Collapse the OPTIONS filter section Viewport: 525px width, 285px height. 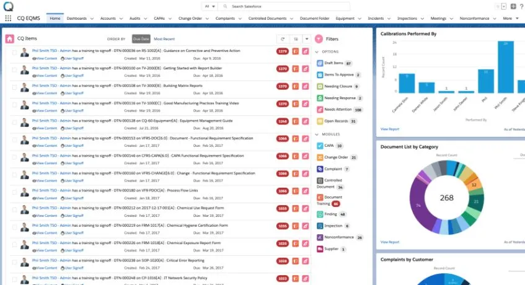317,52
